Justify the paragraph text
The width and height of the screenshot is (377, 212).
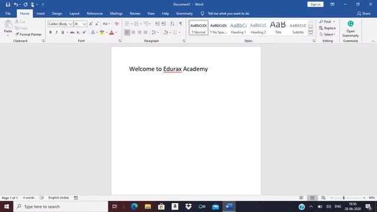(x=145, y=32)
